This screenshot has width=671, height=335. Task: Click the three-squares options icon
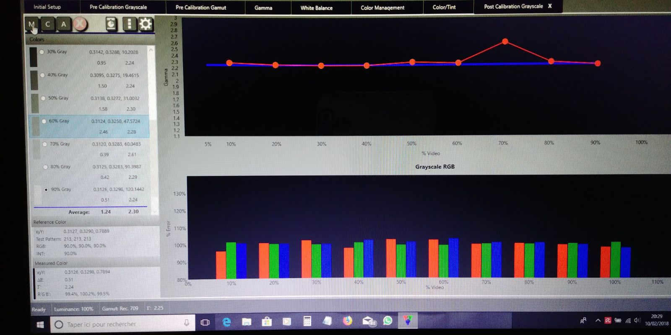pyautogui.click(x=130, y=24)
